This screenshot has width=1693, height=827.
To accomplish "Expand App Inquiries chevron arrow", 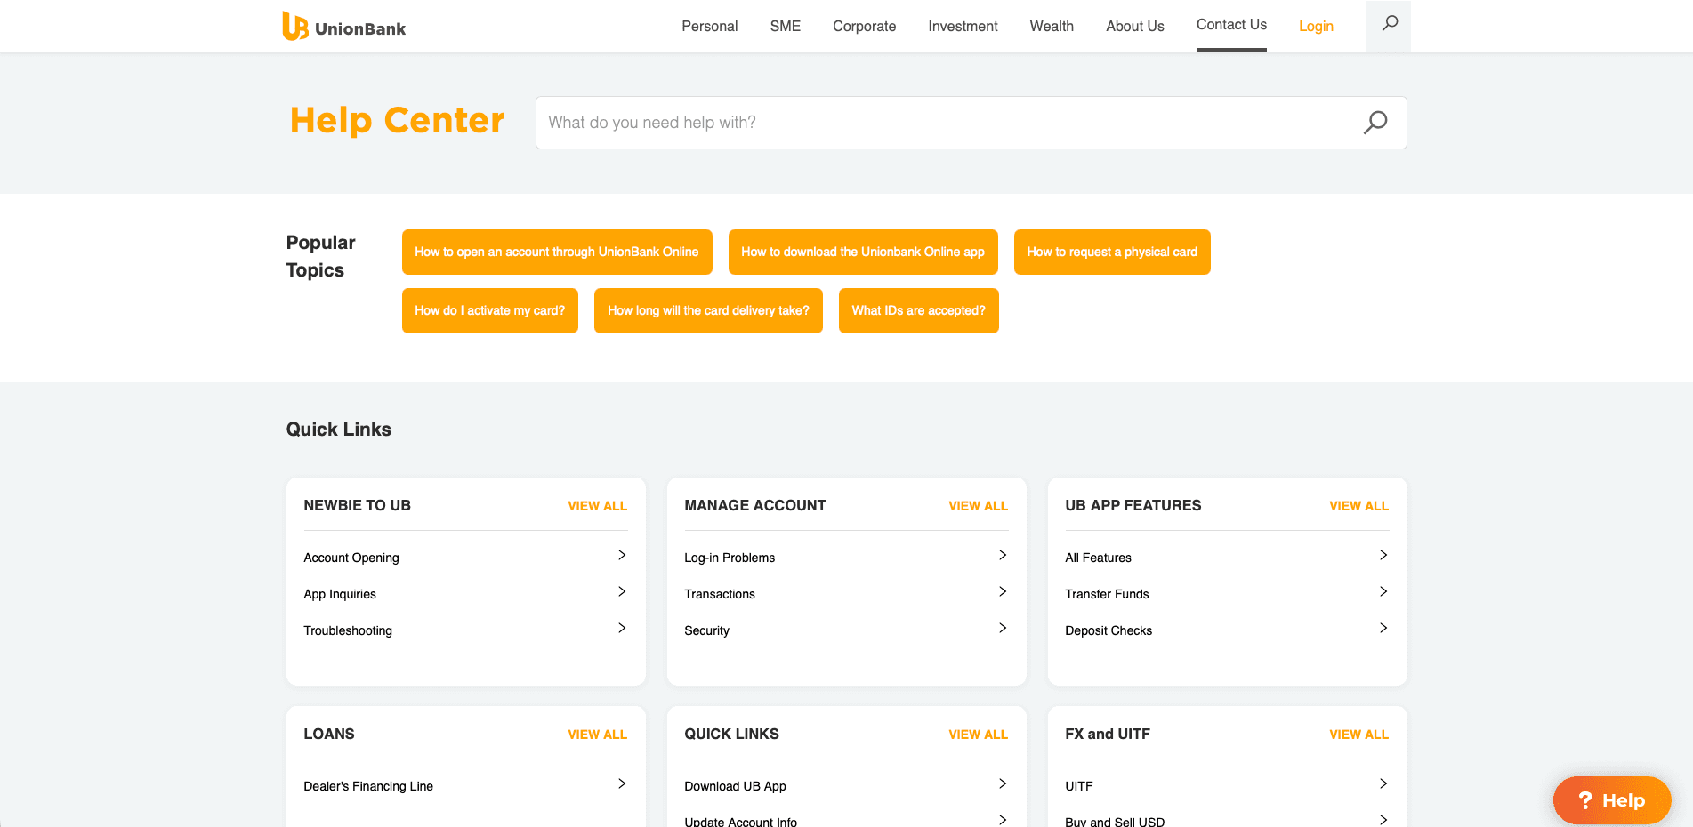I will (x=622, y=591).
